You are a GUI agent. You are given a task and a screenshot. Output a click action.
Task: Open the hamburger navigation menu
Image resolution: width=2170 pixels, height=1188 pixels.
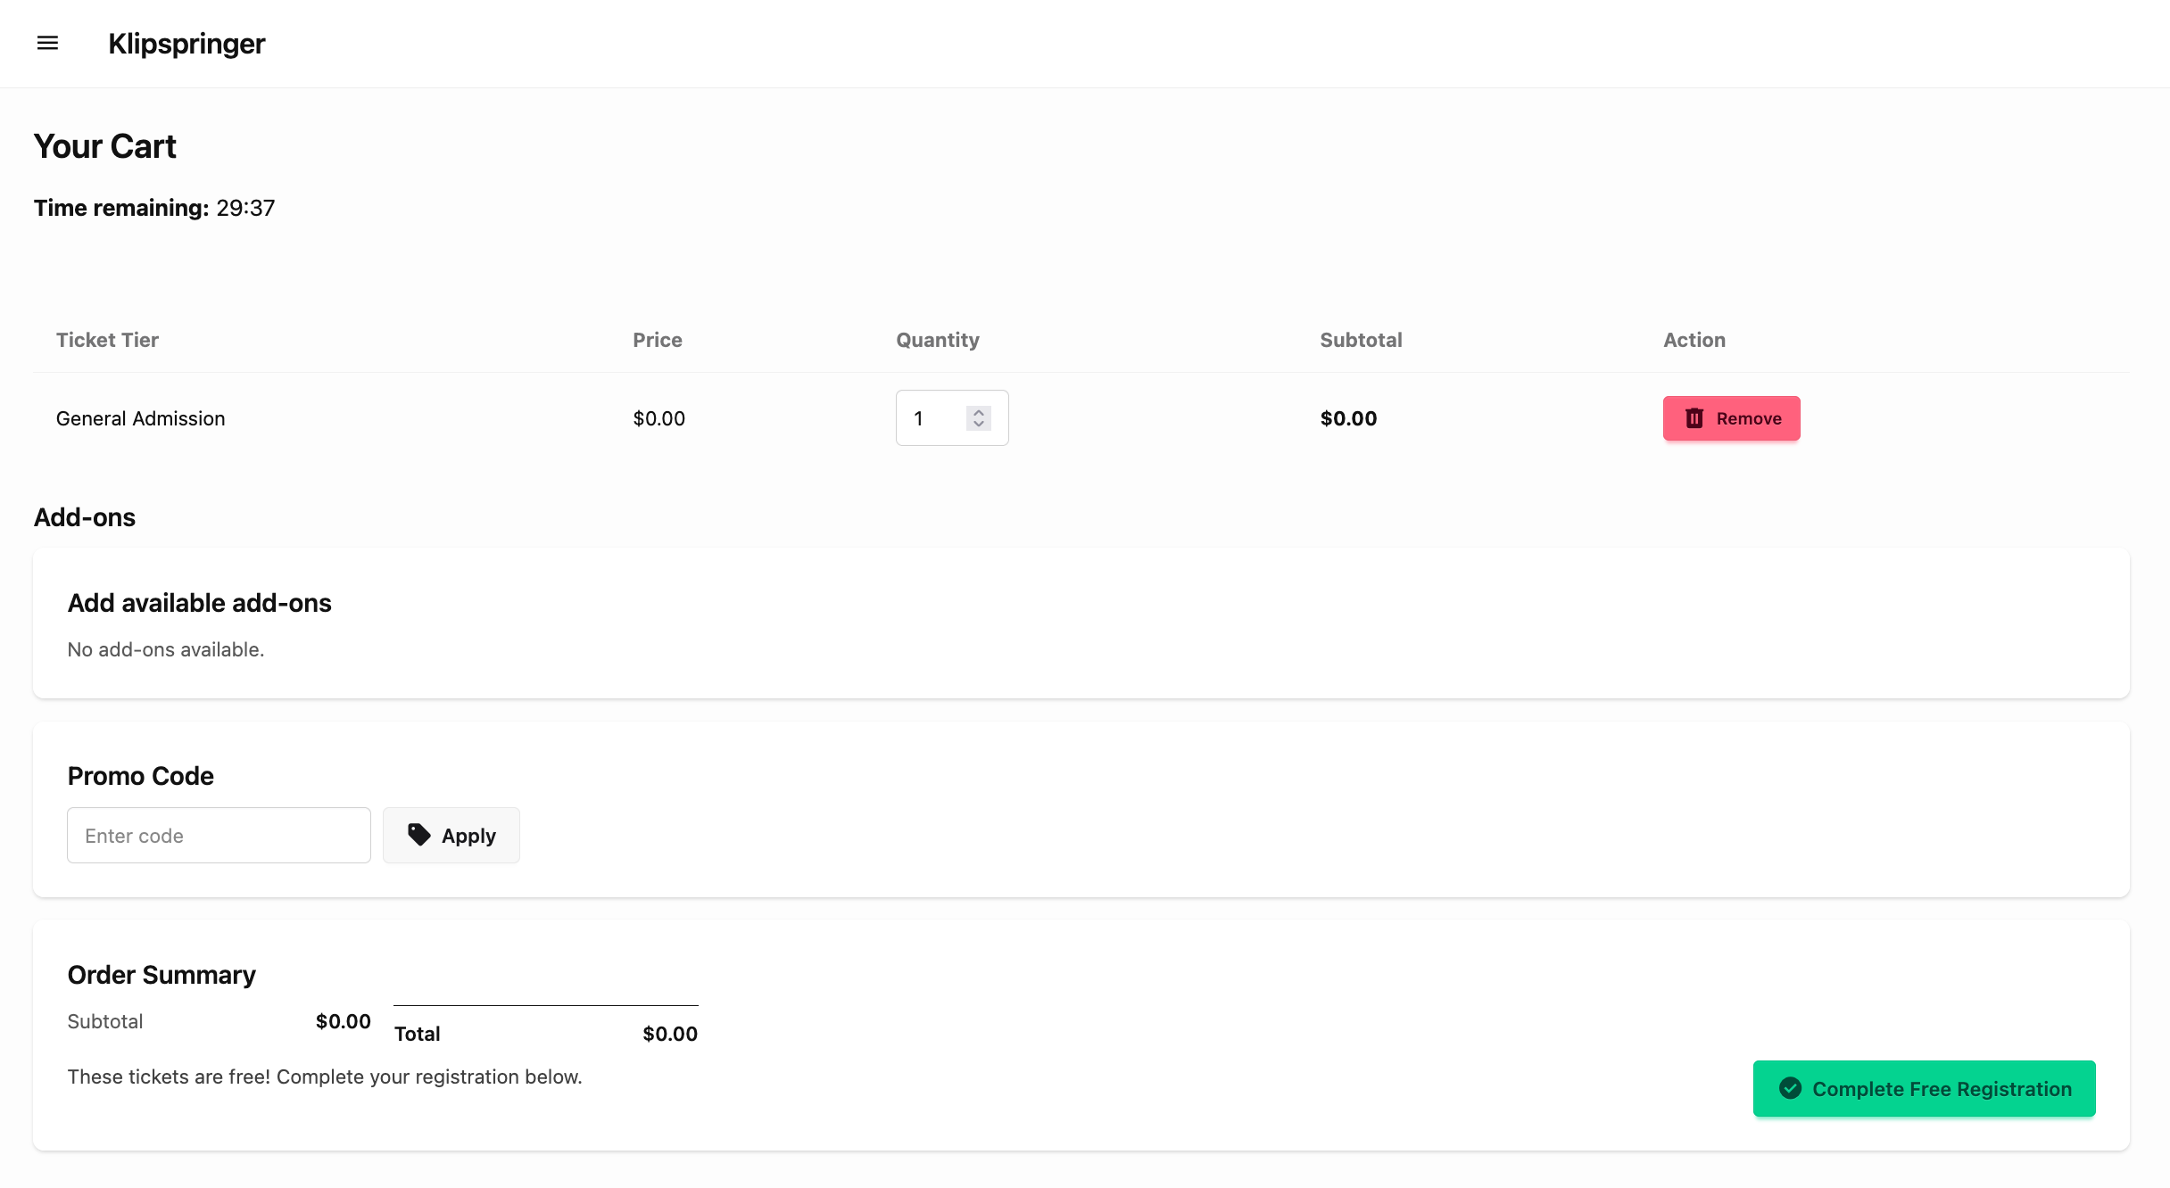47,43
